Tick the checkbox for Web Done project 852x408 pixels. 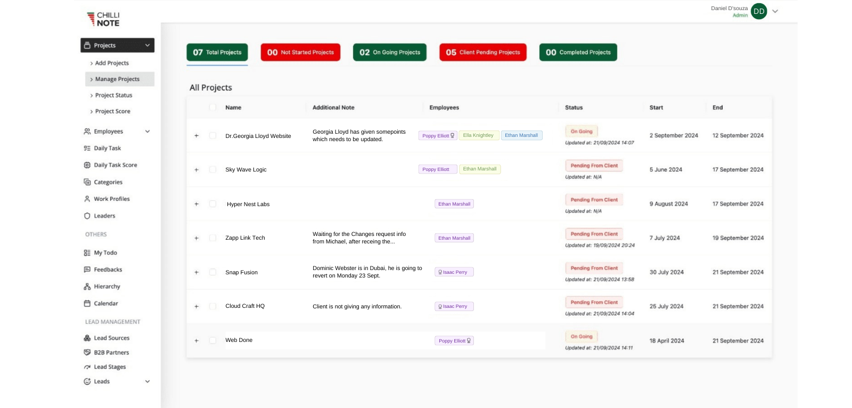click(213, 340)
